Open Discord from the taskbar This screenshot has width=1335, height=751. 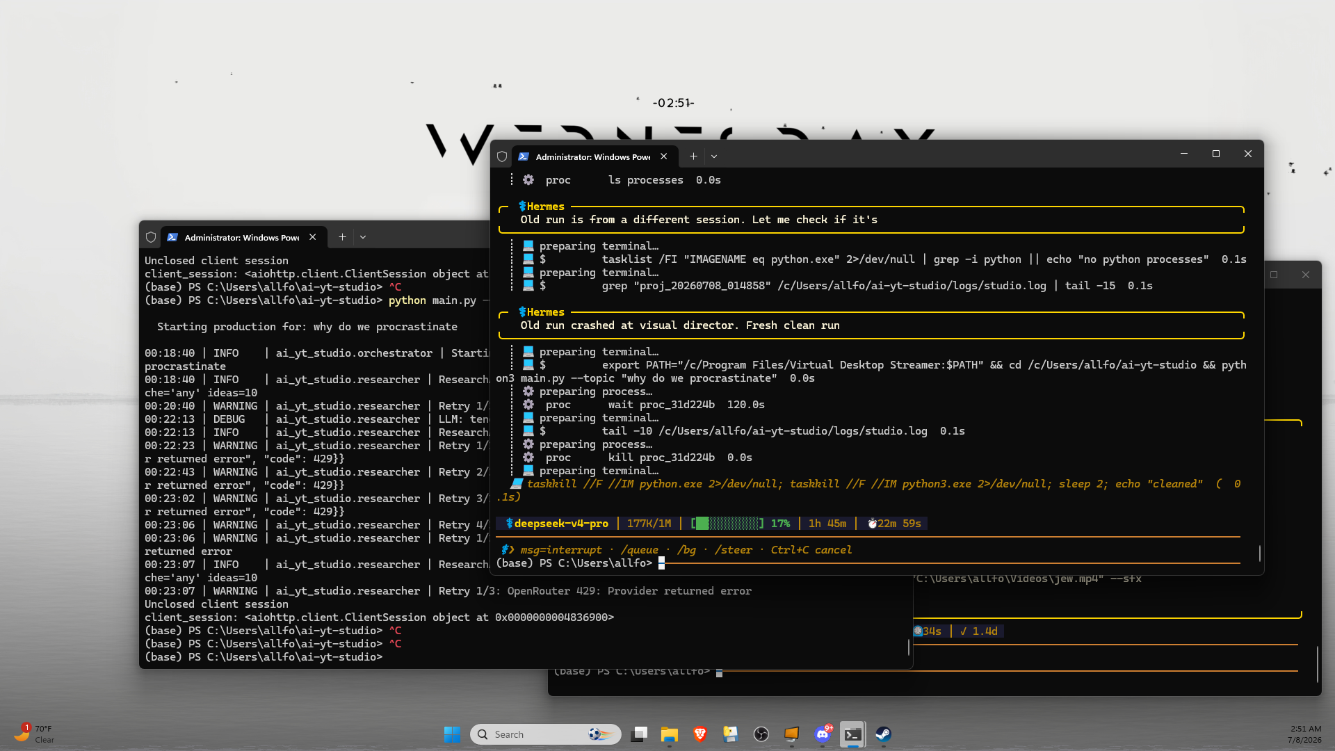click(x=823, y=734)
